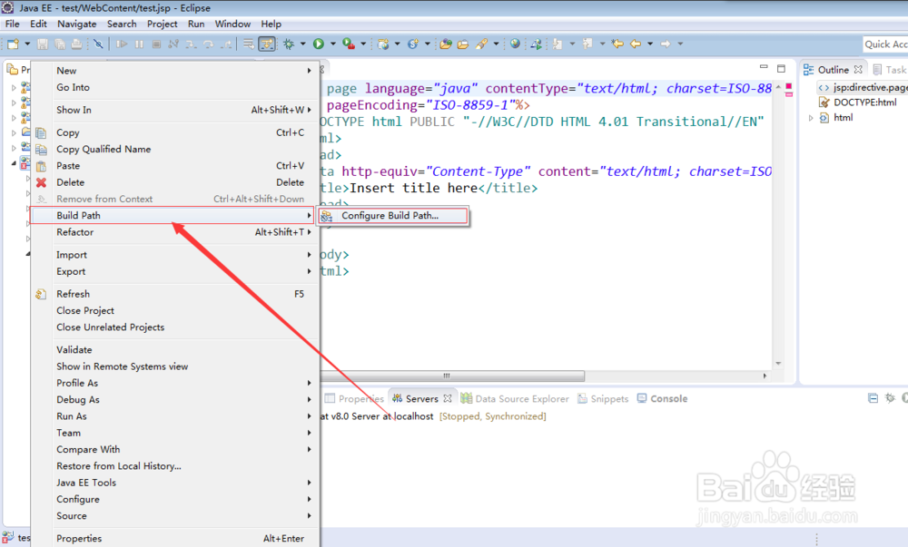Open the File menu
908x547 pixels.
pyautogui.click(x=12, y=24)
